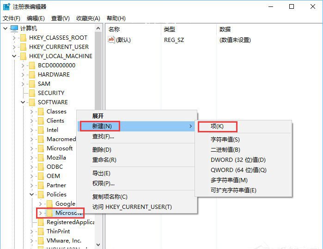
Task: Expand the HARDWARE key arrow
Action: (x=23, y=75)
